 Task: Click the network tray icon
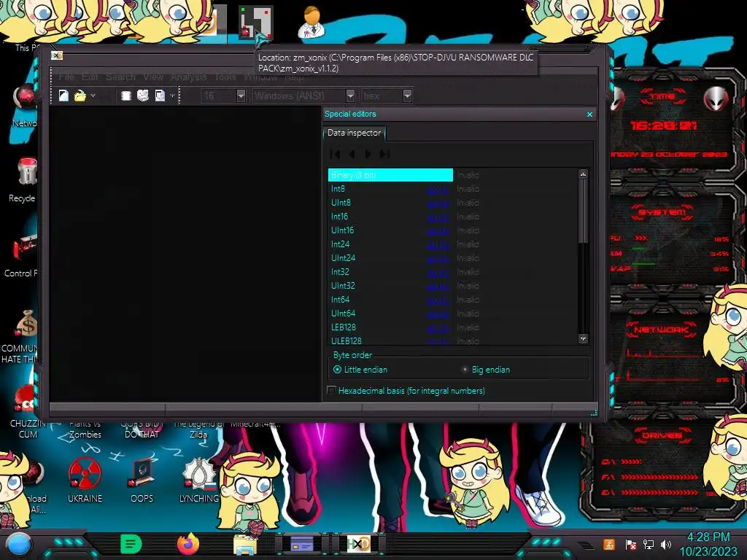[648, 544]
